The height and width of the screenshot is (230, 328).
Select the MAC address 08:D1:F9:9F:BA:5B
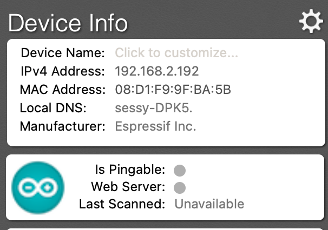click(x=173, y=89)
